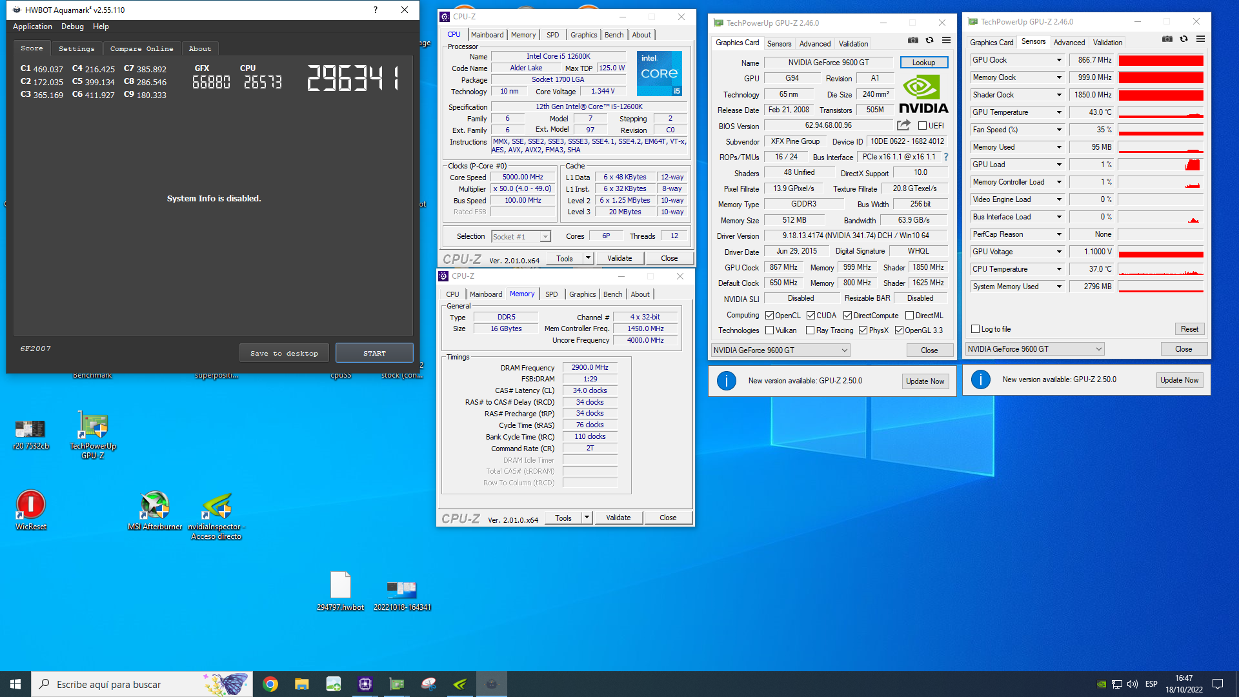Switch to Settings tab in Aquamark
Screen dimensions: 1239x697
[76, 49]
